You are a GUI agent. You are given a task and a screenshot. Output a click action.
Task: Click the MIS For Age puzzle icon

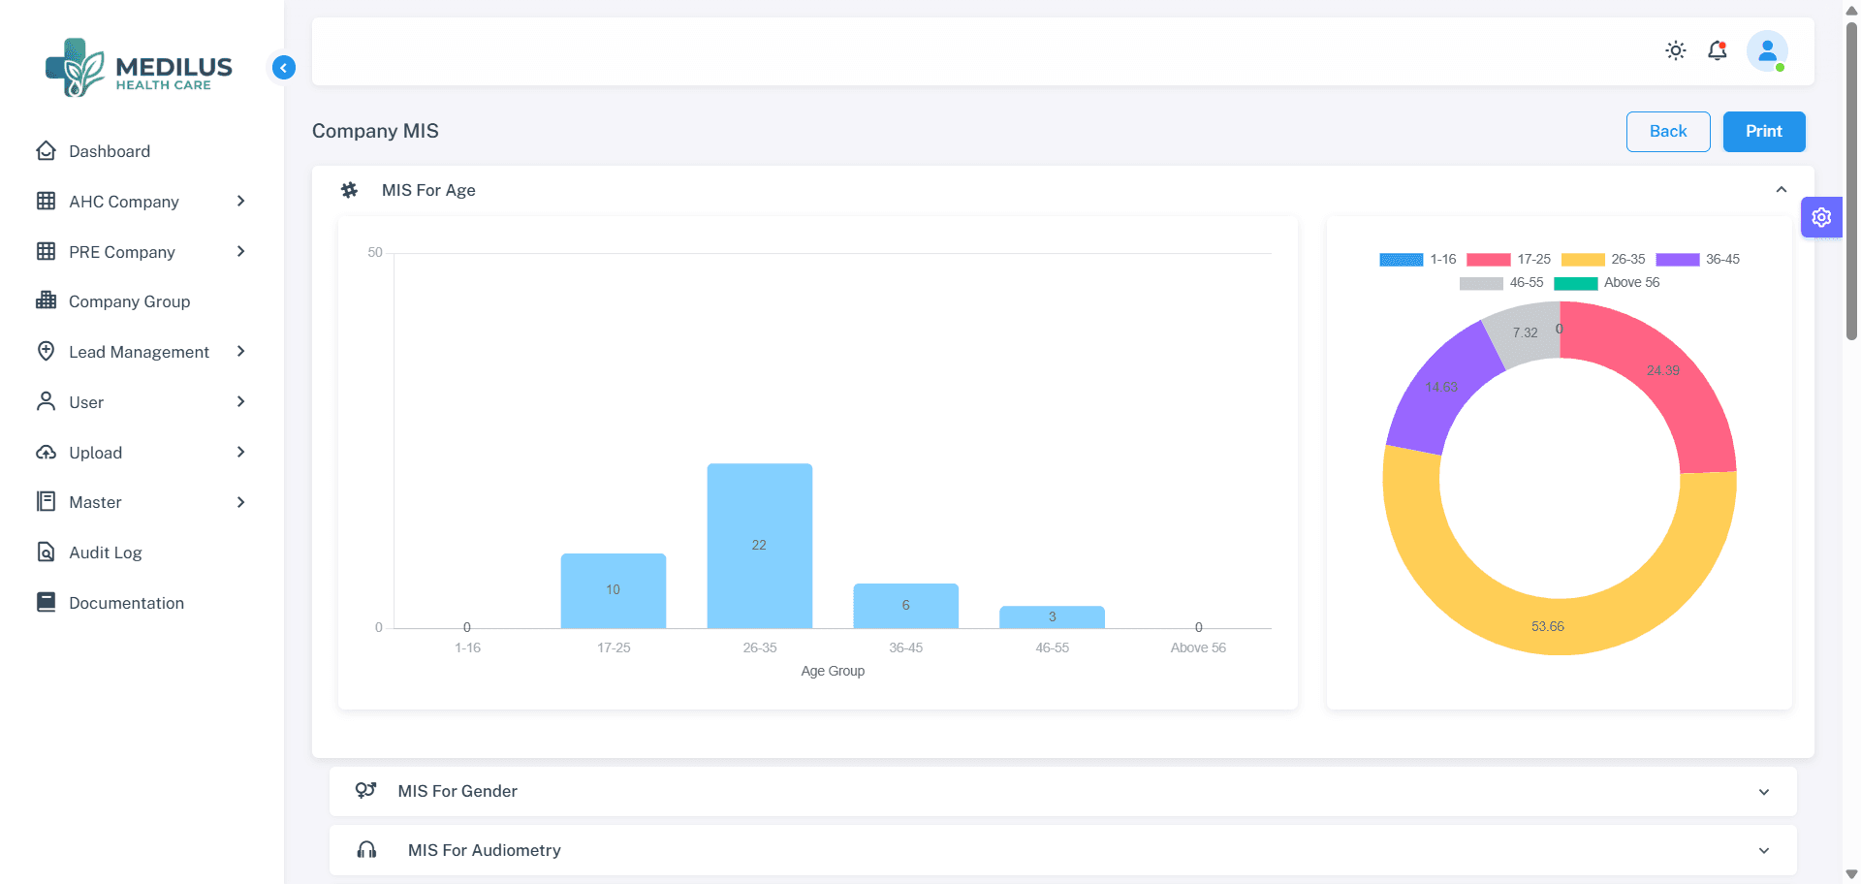(350, 190)
